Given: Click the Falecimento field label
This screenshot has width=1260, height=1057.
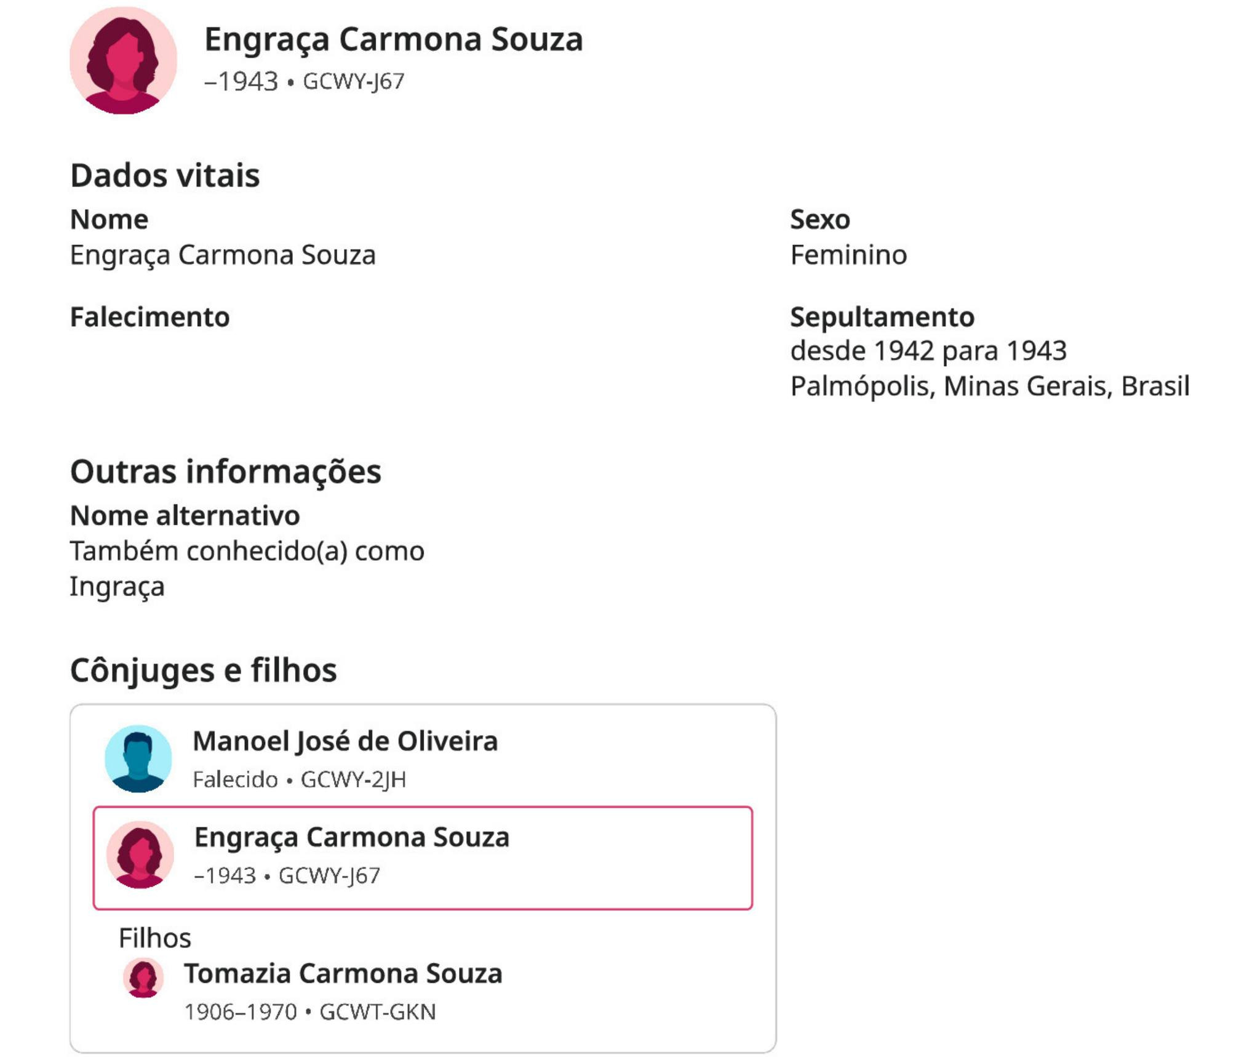Looking at the screenshot, I should click(x=150, y=317).
